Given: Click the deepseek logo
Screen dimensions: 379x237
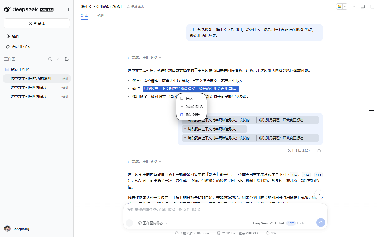Looking at the screenshot, I should (x=29, y=9).
